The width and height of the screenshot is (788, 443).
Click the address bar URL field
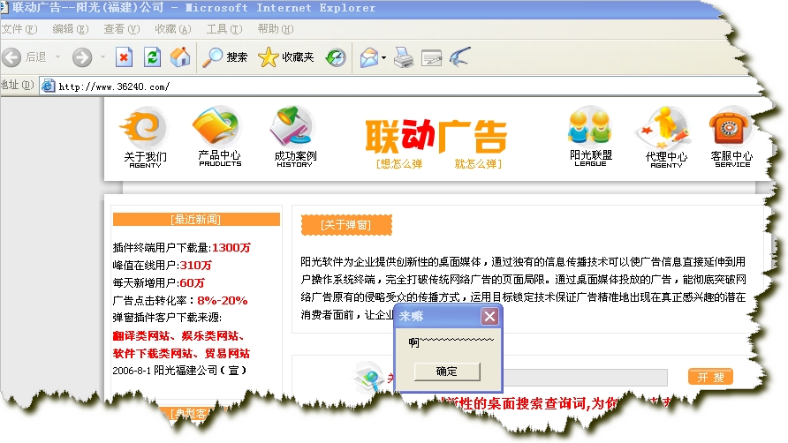(x=402, y=86)
